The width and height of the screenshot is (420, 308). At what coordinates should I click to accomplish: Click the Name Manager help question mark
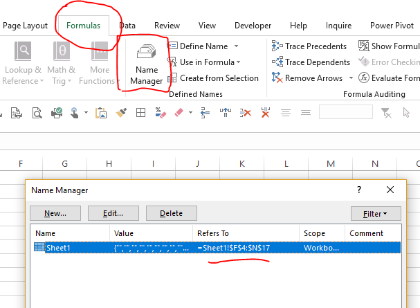tap(359, 190)
